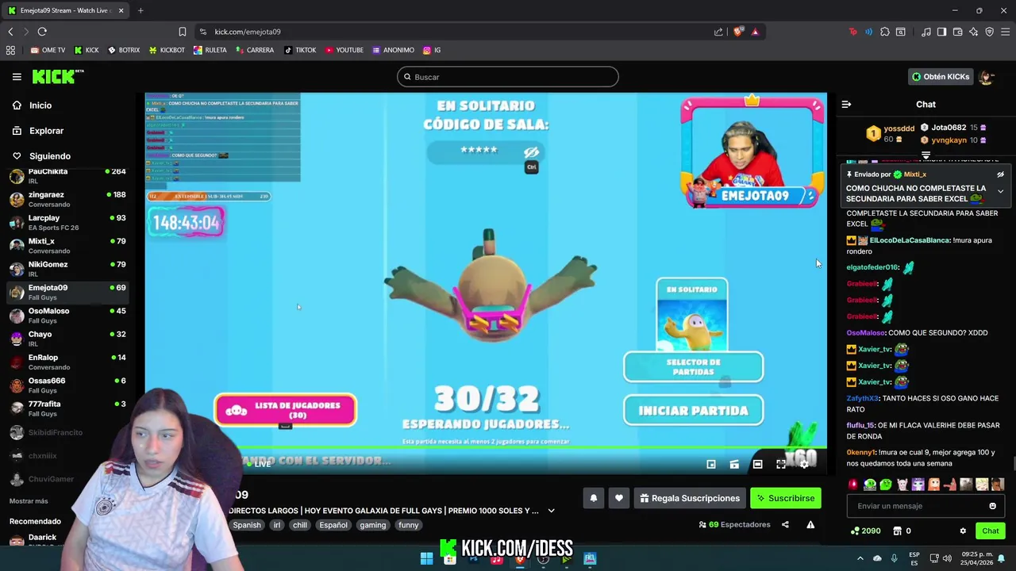Switch ESP keyboard language in taskbar
Screen dimensions: 1016x571
(x=914, y=558)
